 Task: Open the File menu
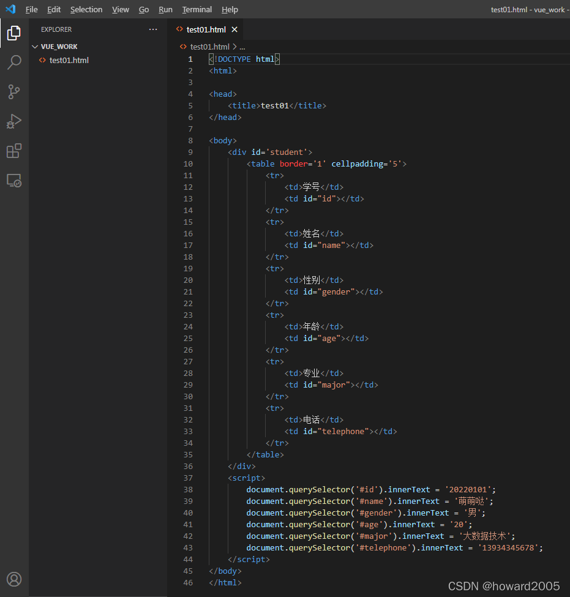(x=31, y=10)
